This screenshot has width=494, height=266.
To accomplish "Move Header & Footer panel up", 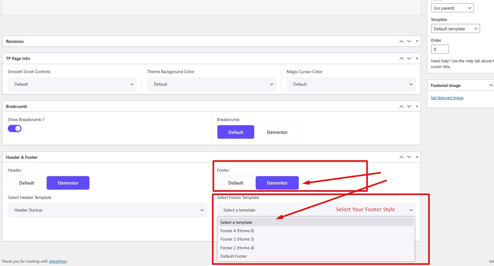I will point(401,157).
